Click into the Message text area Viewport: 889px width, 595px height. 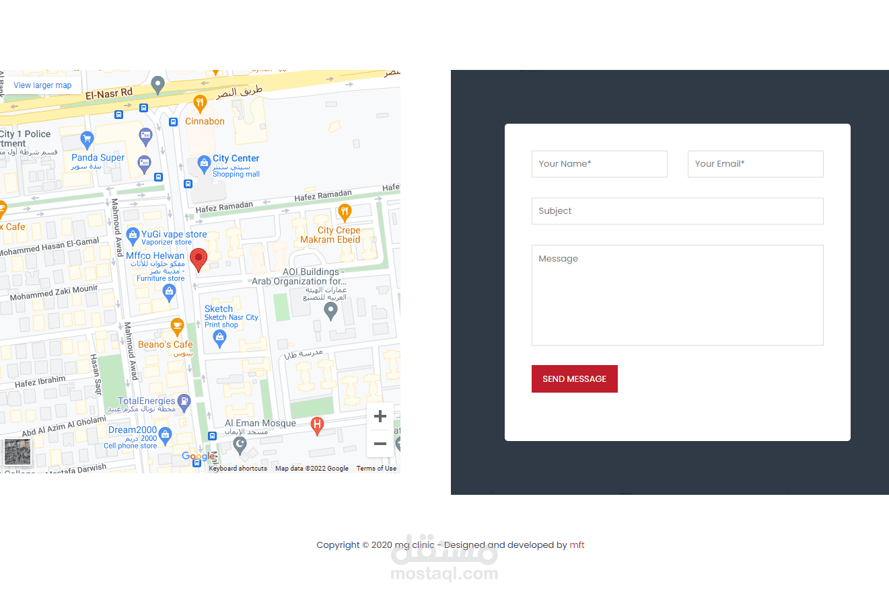(678, 295)
